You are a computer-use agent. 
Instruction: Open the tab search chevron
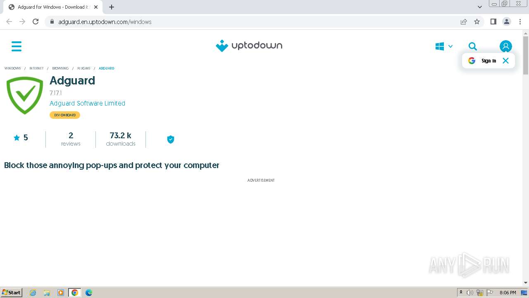(x=479, y=7)
